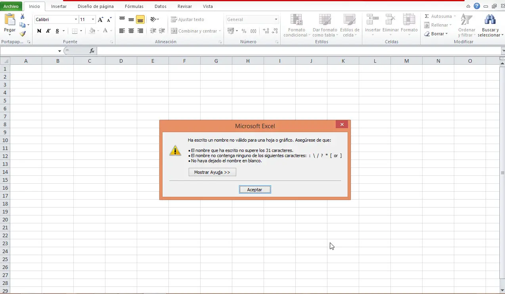Screen dimensions: 505x294
Task: Click the Pegar (paste) clipboard icon
Action: tap(10, 20)
